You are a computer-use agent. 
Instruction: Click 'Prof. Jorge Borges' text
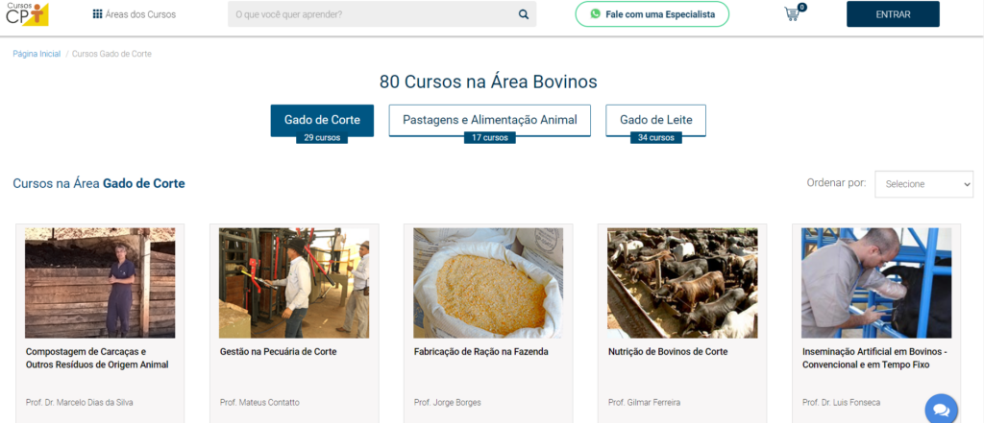[x=448, y=402]
